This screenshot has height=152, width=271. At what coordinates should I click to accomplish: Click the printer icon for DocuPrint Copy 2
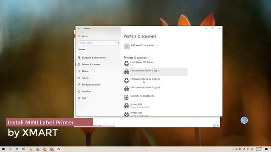coord(127,81)
